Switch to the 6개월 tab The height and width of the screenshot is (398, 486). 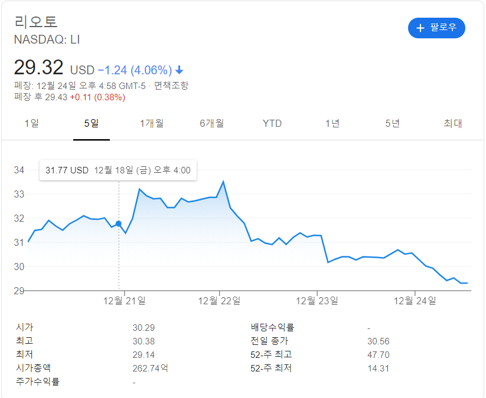pyautogui.click(x=211, y=123)
